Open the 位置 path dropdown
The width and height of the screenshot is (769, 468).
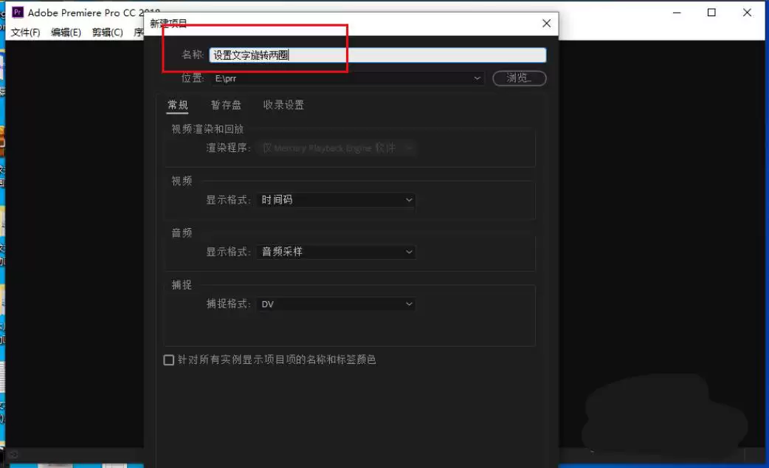tap(348, 78)
